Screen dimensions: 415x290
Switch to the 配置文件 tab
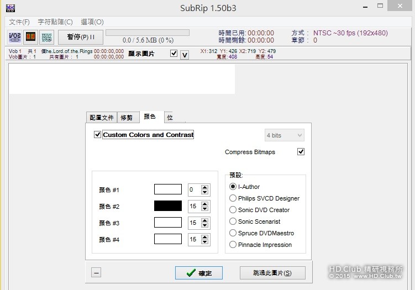(102, 118)
